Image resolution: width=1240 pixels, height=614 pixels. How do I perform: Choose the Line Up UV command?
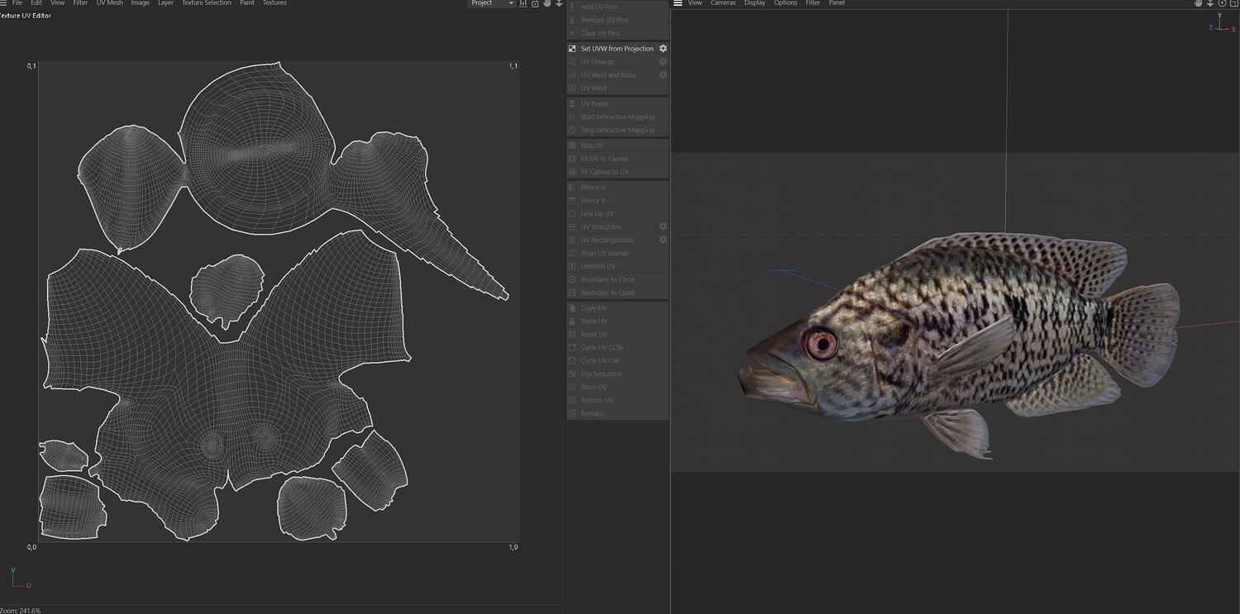(x=617, y=214)
